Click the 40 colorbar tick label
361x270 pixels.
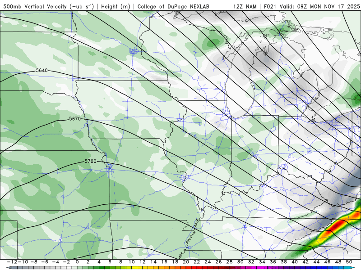coord(295,262)
